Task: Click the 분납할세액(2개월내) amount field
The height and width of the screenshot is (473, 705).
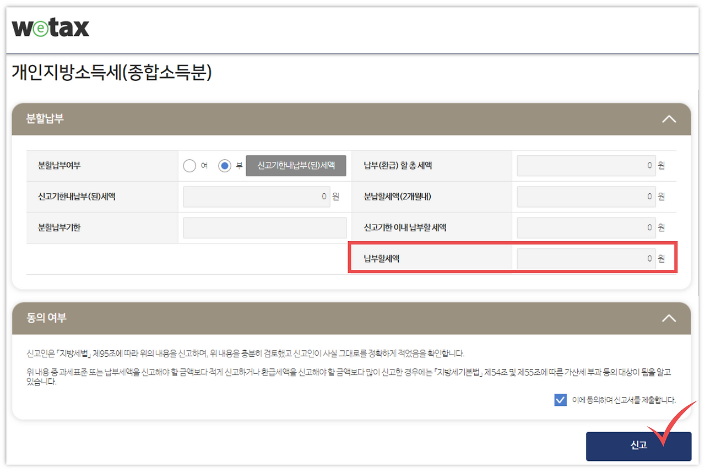Action: pyautogui.click(x=585, y=197)
